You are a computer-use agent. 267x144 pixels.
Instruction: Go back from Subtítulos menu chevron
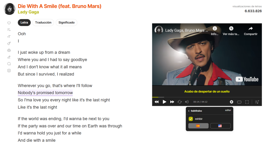189,111
